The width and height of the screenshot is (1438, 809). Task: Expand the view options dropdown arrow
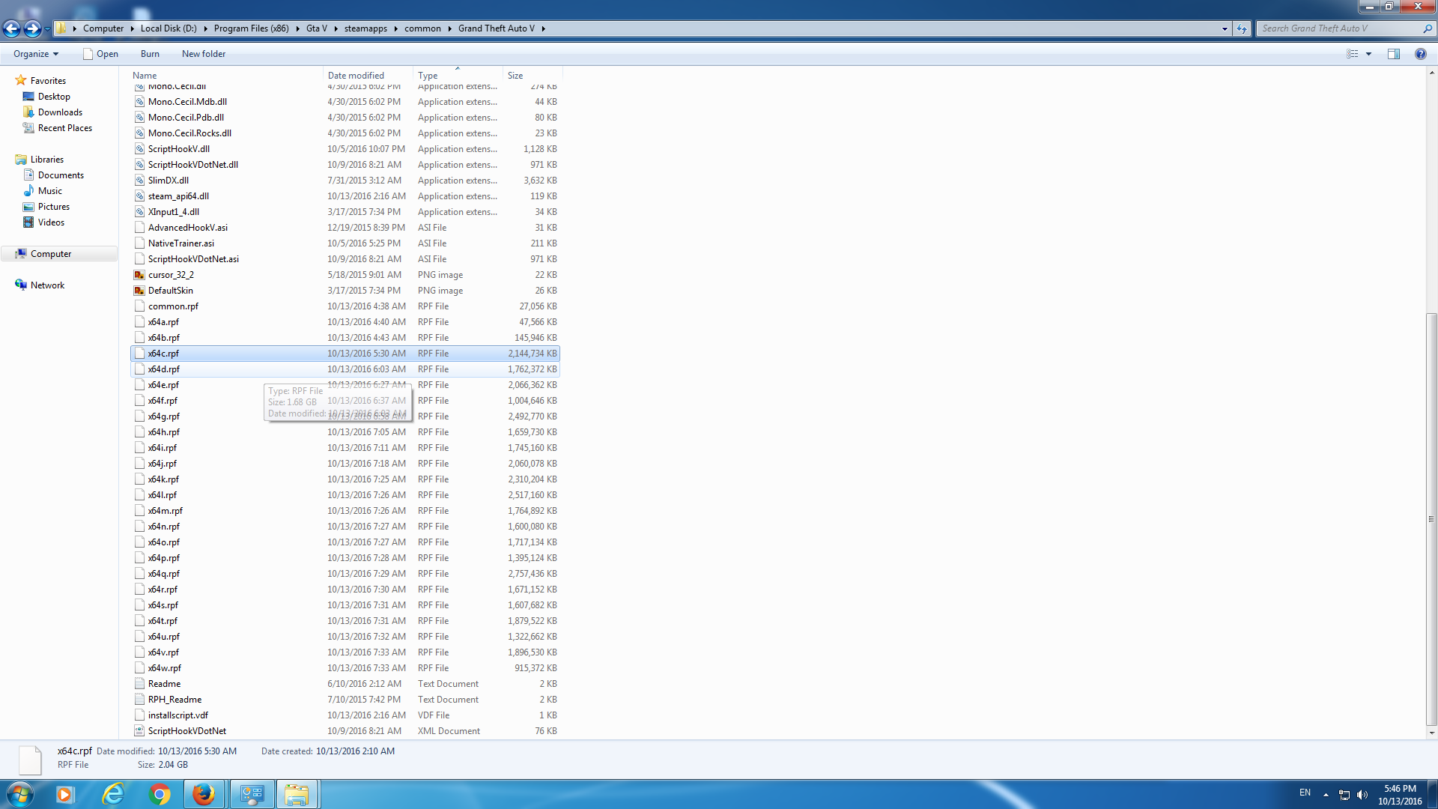tap(1368, 54)
